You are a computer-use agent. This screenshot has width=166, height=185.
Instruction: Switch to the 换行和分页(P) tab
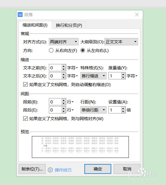69,25
